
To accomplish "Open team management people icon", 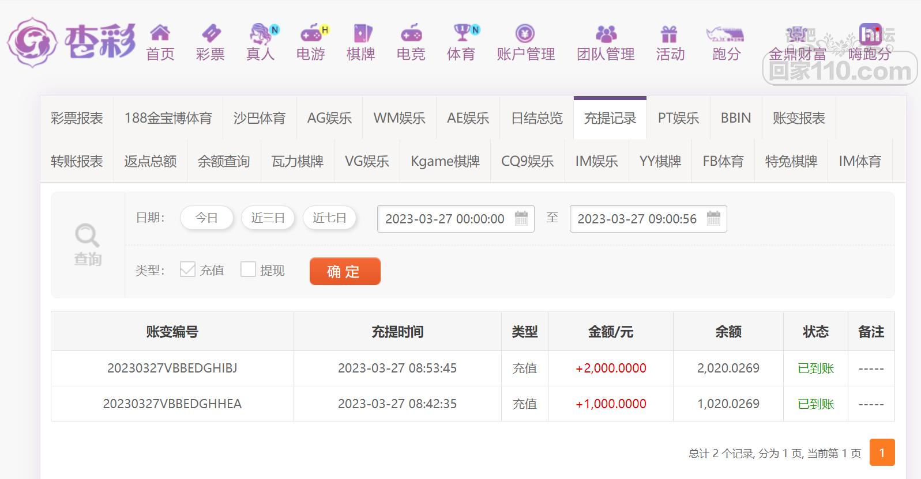I will click(x=606, y=33).
